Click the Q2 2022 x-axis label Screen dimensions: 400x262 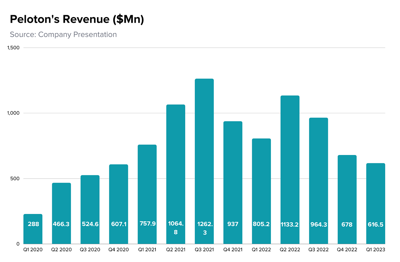290,250
